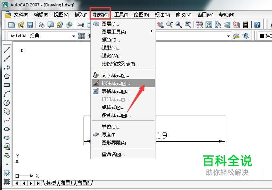Select the Make Block tool

pos(7,156)
